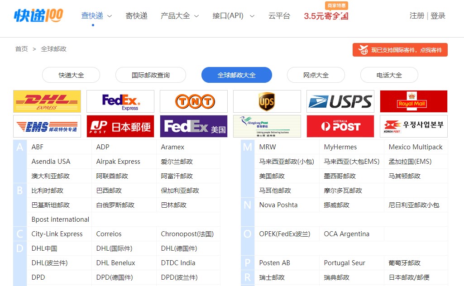Open the DHL(国际件) entry

click(114, 248)
